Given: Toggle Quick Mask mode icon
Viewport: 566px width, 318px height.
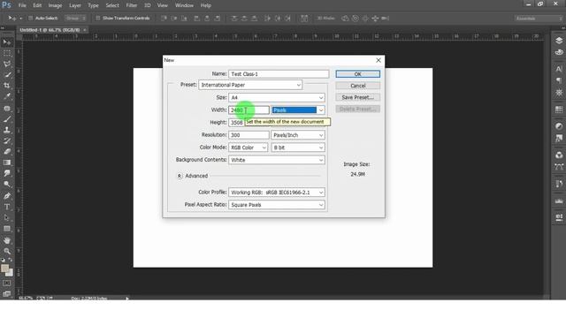Looking at the screenshot, I should [7, 284].
